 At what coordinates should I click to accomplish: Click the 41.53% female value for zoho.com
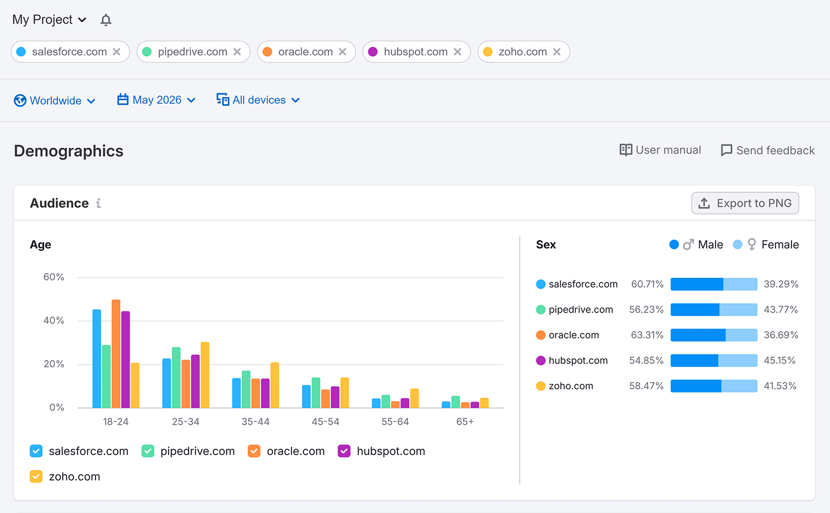pyautogui.click(x=780, y=386)
